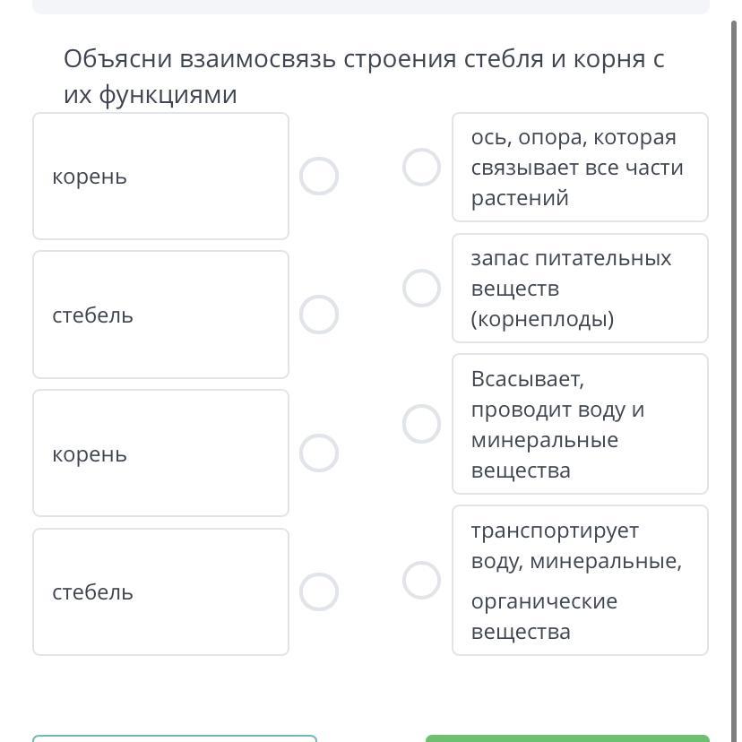
Task: Click the first стебель card
Action: click(161, 315)
